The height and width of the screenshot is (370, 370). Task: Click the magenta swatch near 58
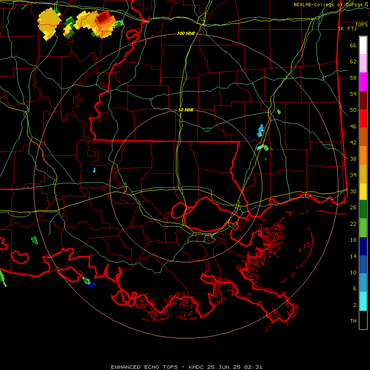tap(363, 82)
